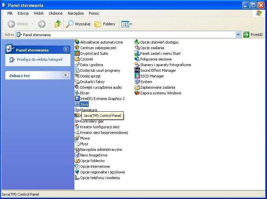
Task: Select the Pasek zadań i menu Start icon
Action: coord(137,53)
